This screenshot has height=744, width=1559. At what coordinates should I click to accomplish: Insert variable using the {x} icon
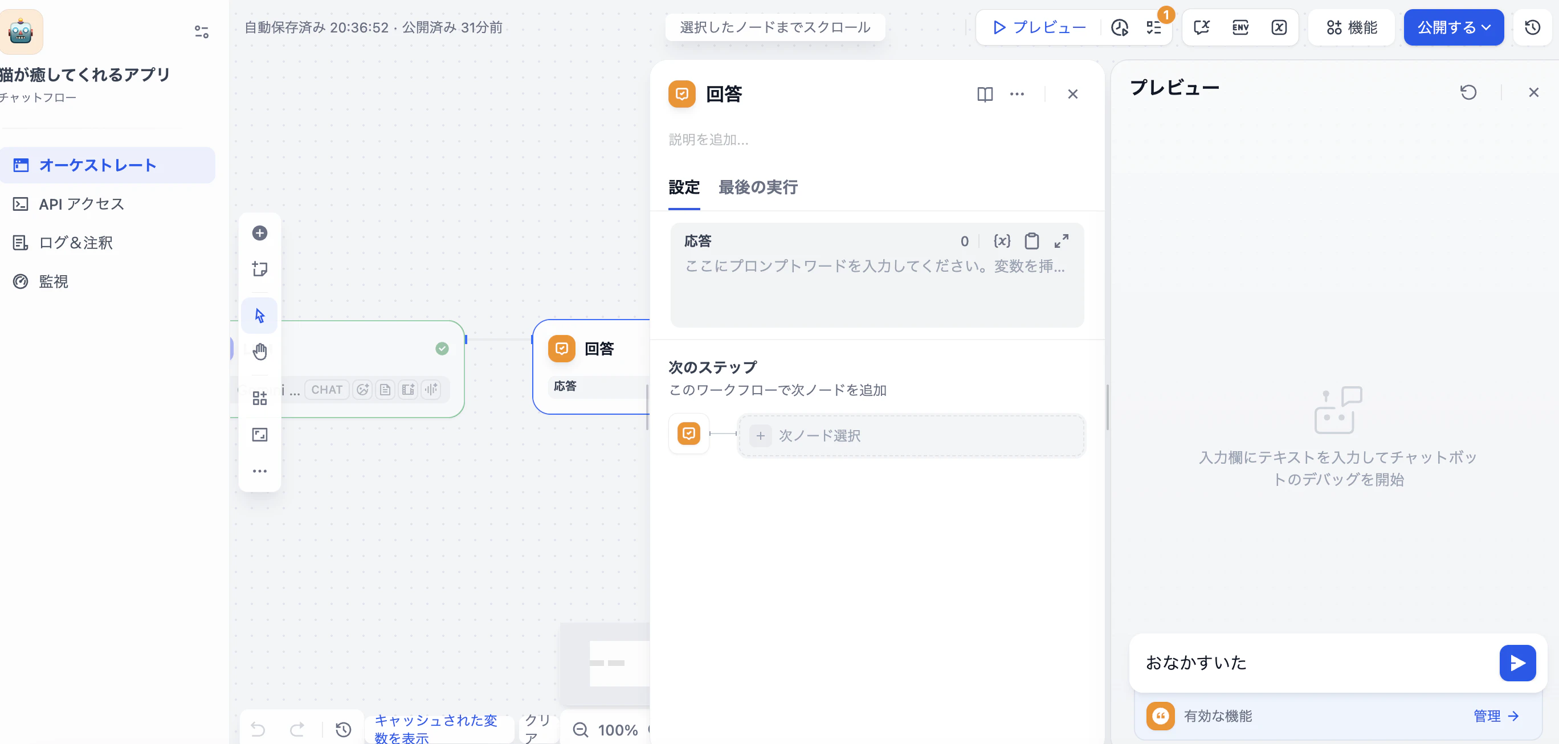(1002, 241)
